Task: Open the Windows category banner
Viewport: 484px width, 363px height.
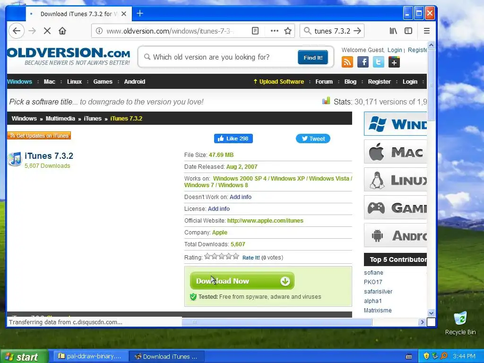Action: (396, 124)
